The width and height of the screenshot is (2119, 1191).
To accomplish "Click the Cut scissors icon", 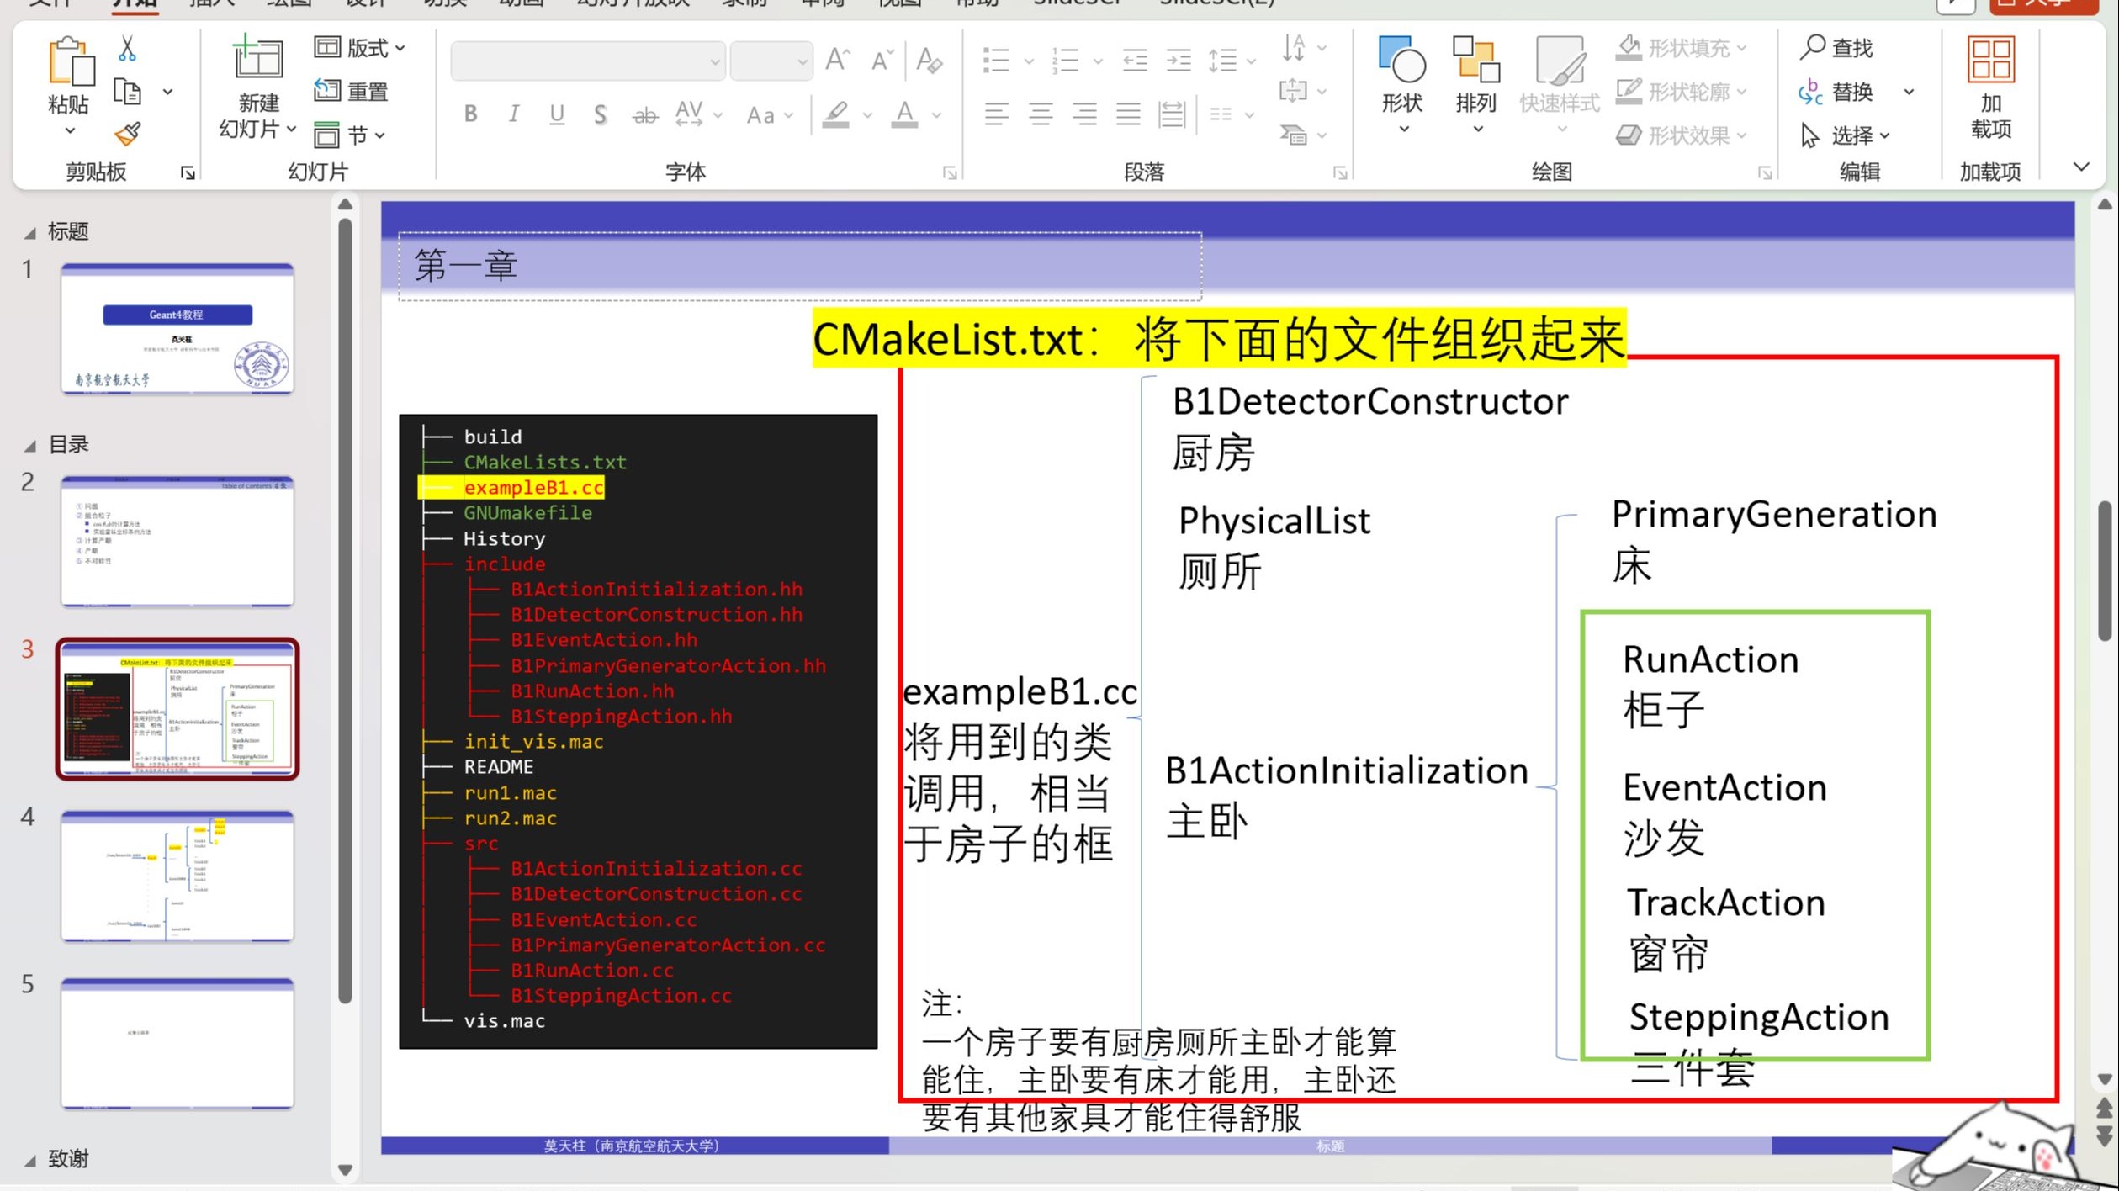I will [127, 49].
